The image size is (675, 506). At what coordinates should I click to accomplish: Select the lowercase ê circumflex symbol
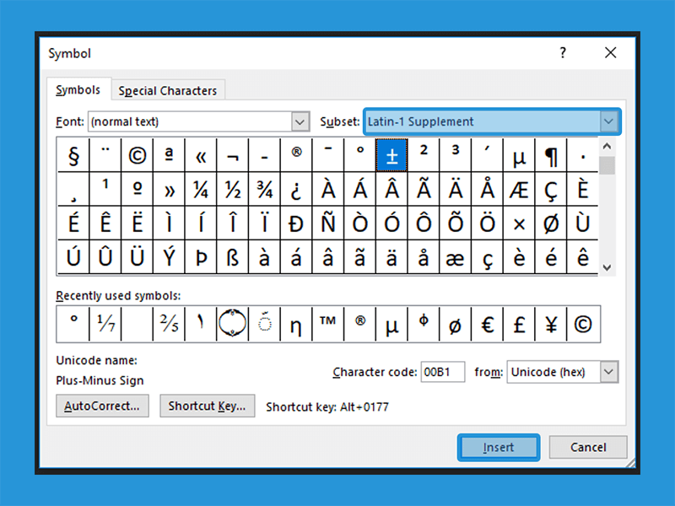583,257
